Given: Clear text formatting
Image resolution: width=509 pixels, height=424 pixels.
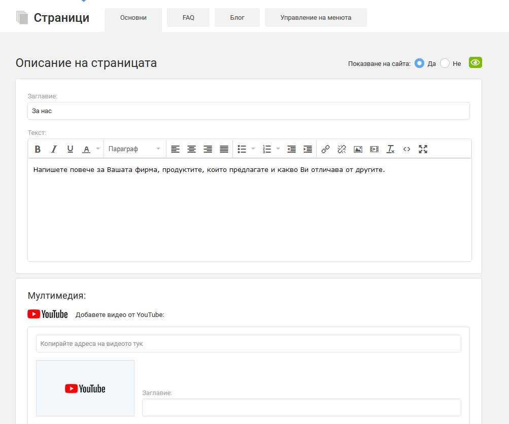Looking at the screenshot, I should pyautogui.click(x=391, y=149).
